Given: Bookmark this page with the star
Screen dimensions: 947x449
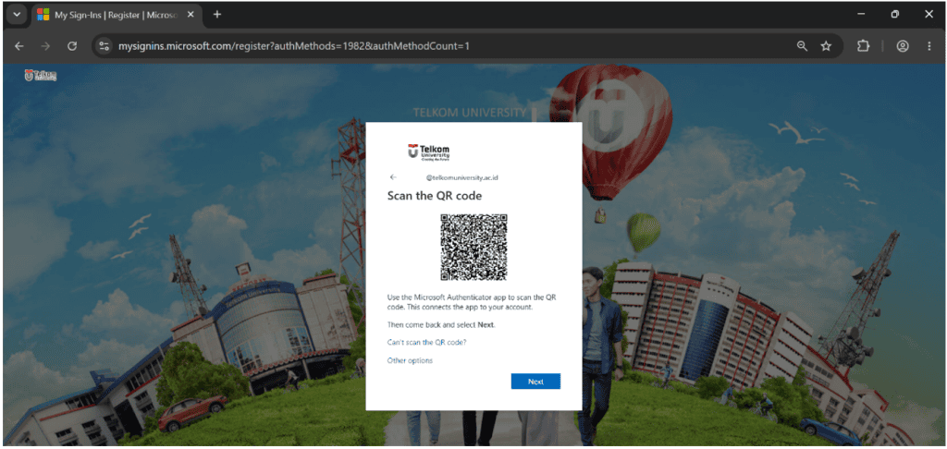Looking at the screenshot, I should click(x=826, y=46).
